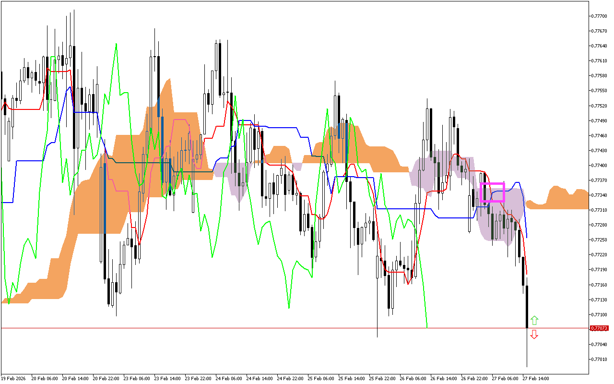Screen dimensions: 614x384
Task: Click the 0.77700 price scale label
Action: tap(598, 16)
